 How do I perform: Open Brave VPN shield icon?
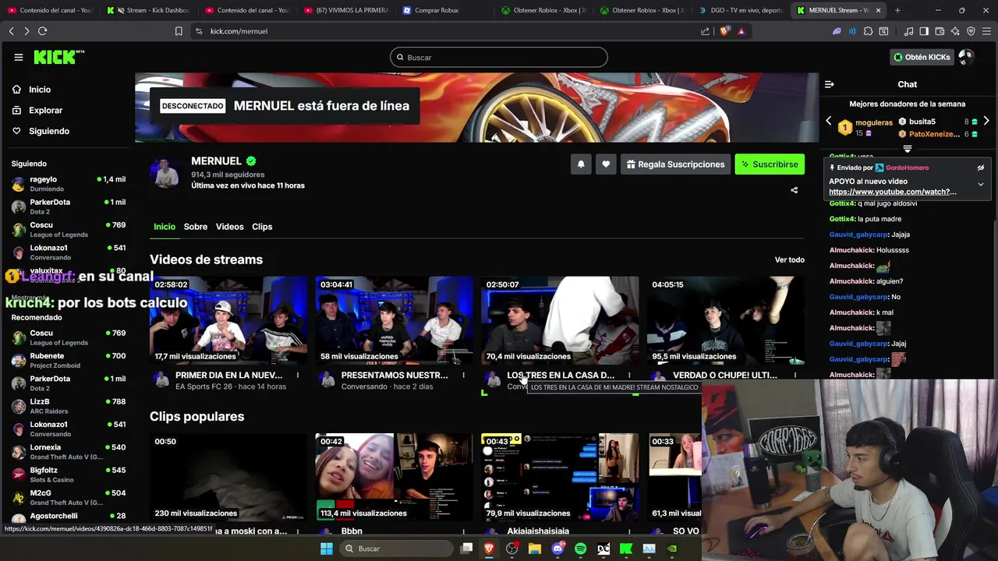[971, 31]
